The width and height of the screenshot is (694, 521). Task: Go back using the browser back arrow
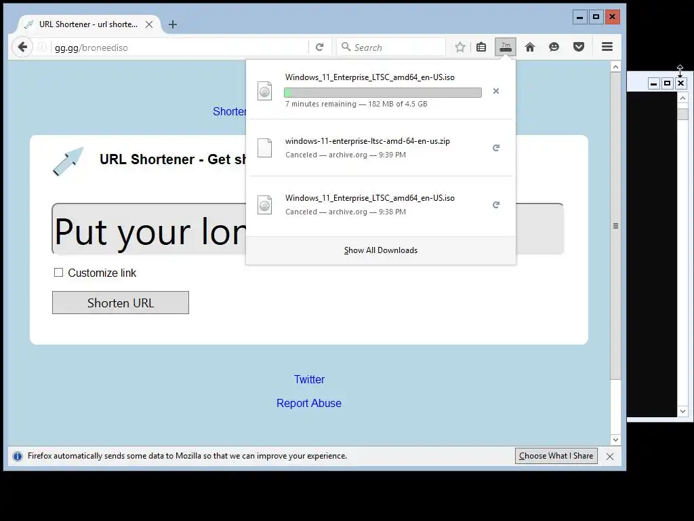click(x=22, y=47)
